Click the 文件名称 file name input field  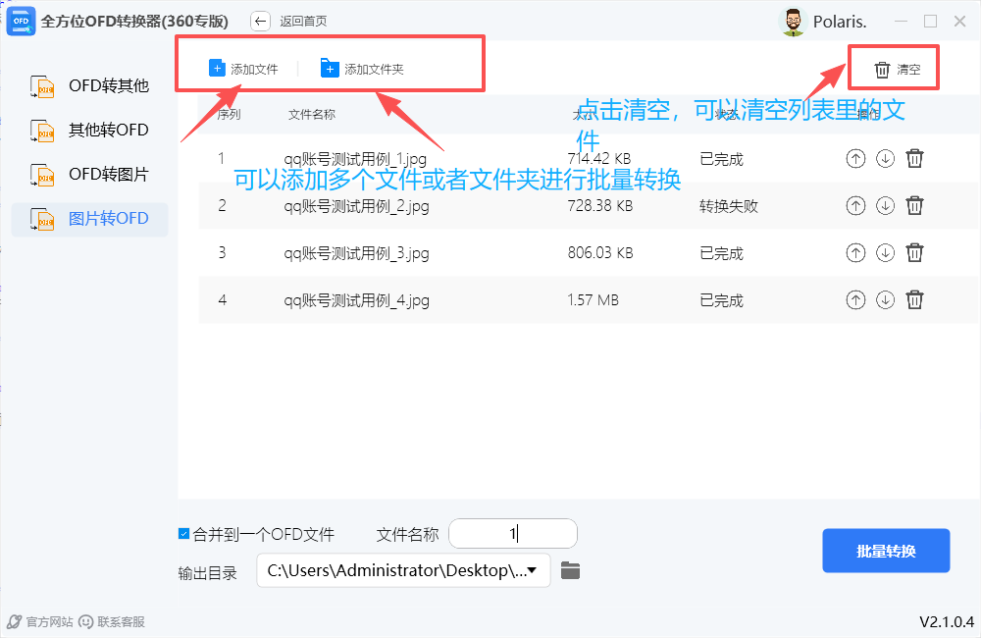click(x=512, y=534)
